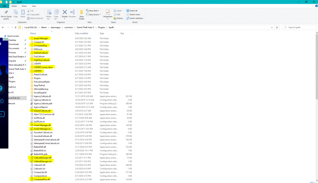Screen dimensions: 318x183
Task: Navigate to steamapps in breadcrumb
Action: 56,27
